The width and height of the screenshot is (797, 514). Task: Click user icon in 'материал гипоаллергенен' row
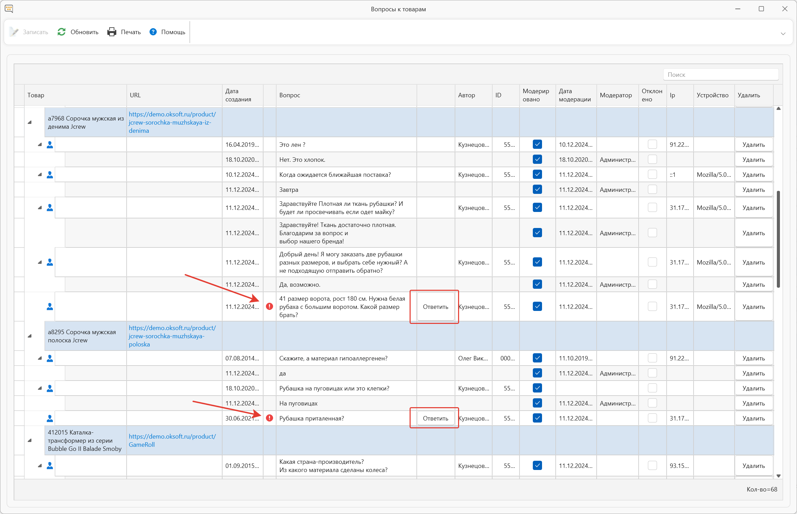(x=50, y=358)
